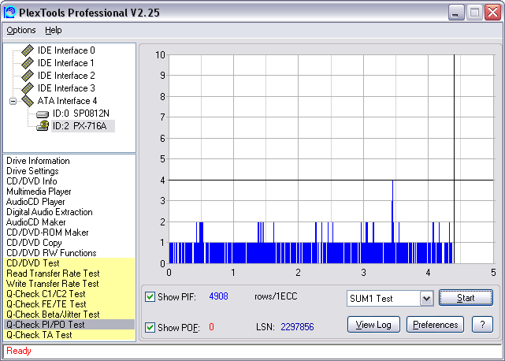The image size is (505, 361).
Task: Select IDE Interface 0 in the tree
Action: coord(66,50)
